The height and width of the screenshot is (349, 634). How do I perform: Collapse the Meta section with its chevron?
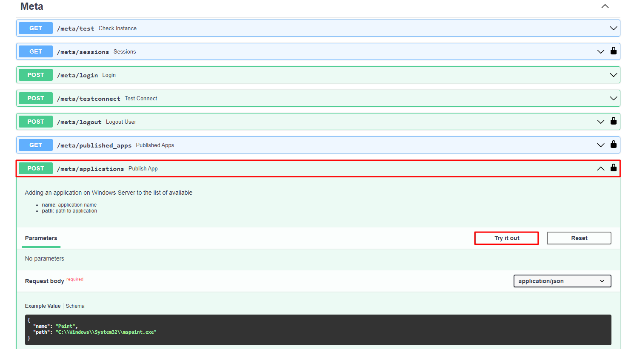(605, 6)
